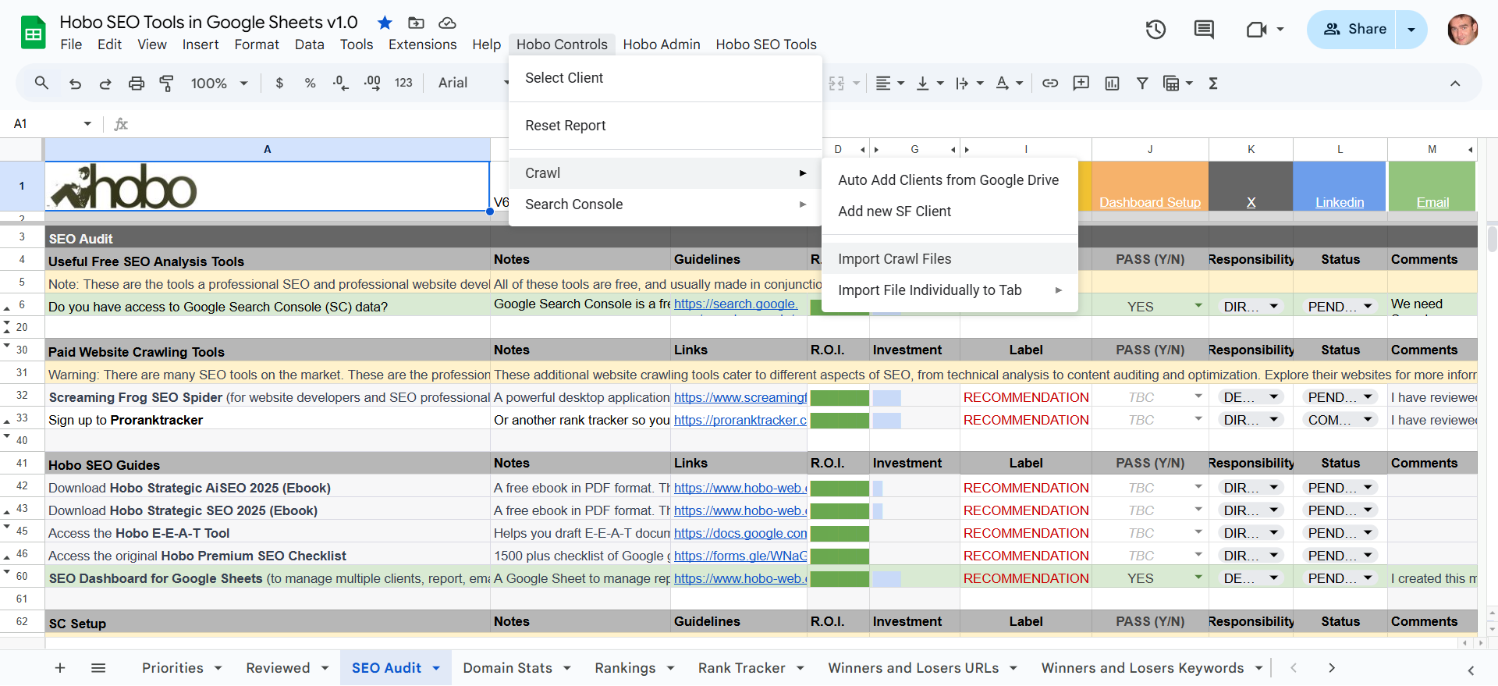The image size is (1498, 686).
Task: Open the Google Sheets home icon
Action: pos(34,33)
